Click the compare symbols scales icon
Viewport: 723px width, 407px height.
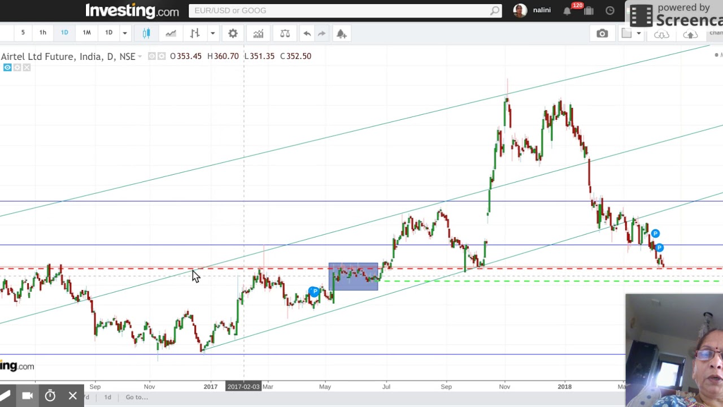tap(285, 33)
